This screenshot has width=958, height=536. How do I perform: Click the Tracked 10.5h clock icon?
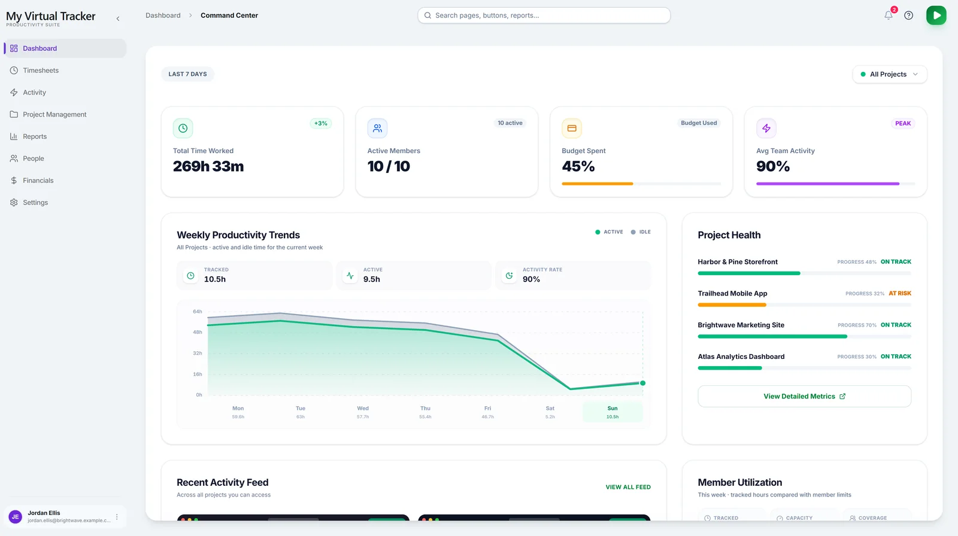point(190,276)
